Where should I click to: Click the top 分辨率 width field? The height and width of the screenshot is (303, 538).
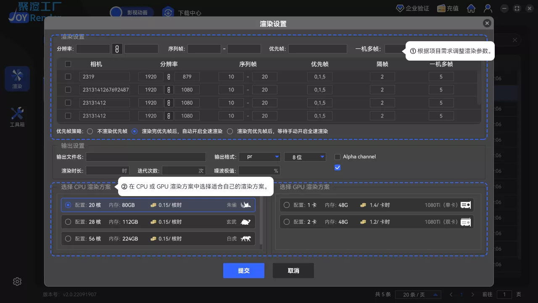point(93,49)
